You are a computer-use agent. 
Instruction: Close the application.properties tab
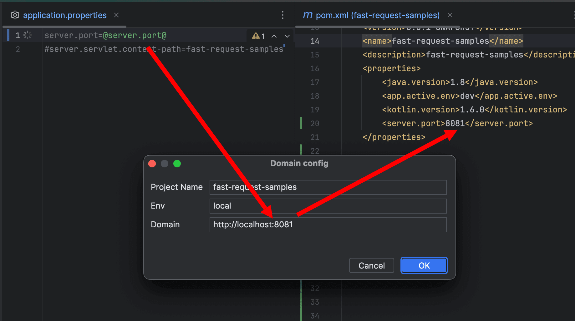[x=116, y=15]
